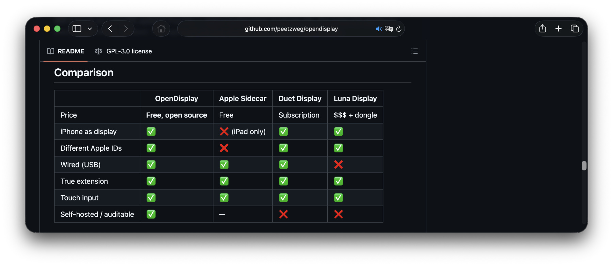Click Luna Display's check mark for Different Apple IDs
613x266 pixels.
pyautogui.click(x=339, y=148)
